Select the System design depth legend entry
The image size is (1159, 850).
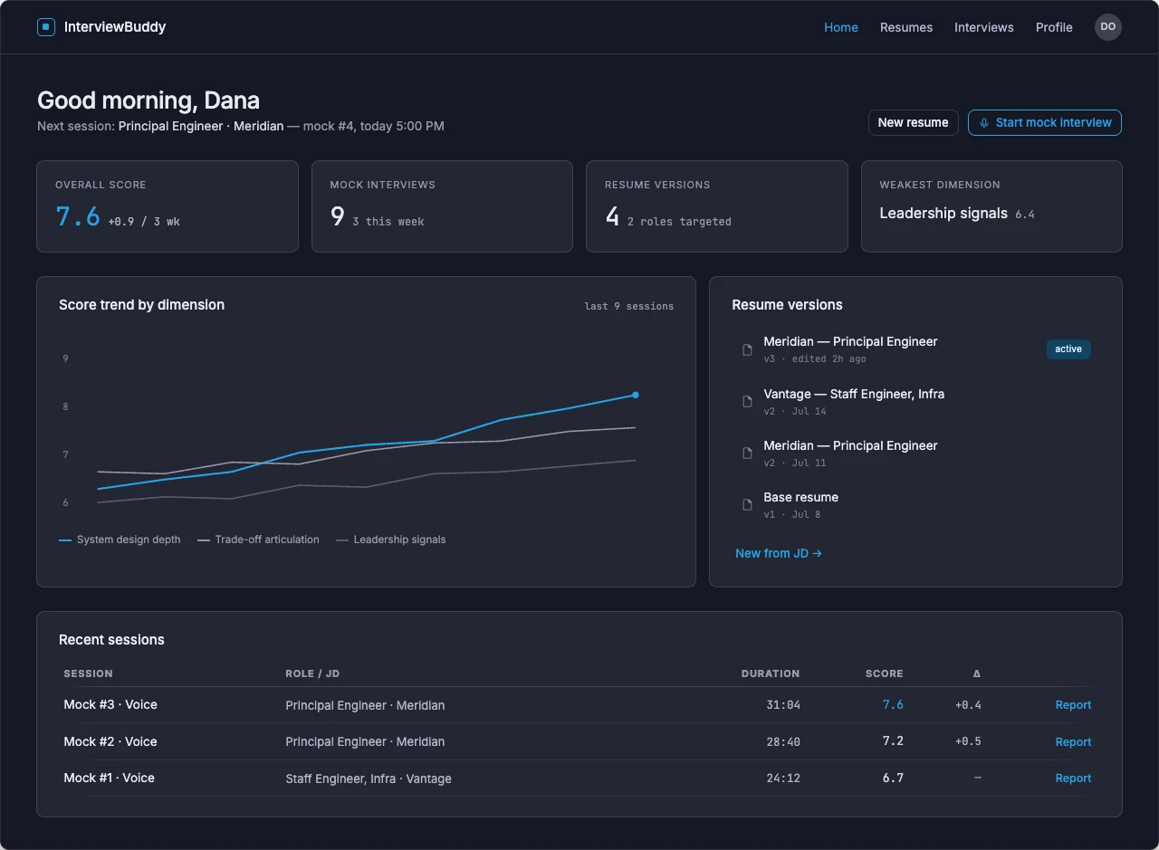pos(120,540)
